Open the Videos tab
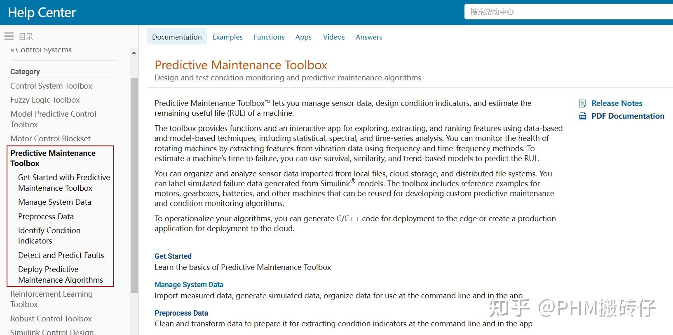Viewport: 673px width, 335px height. pos(334,37)
